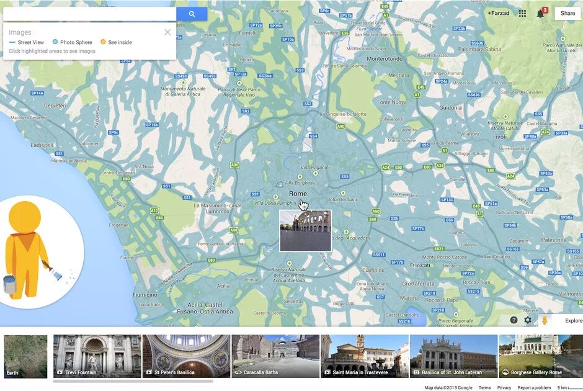Click the Ciampino town label

(x=373, y=271)
